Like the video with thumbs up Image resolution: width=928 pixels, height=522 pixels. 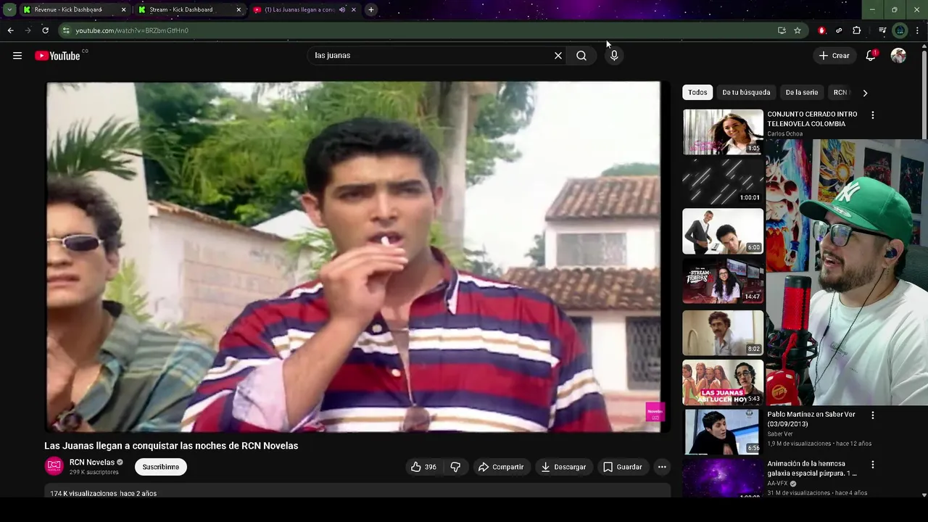coord(423,467)
